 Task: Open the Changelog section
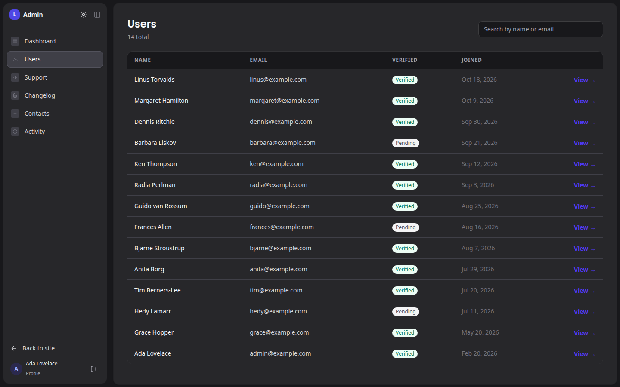click(55, 95)
